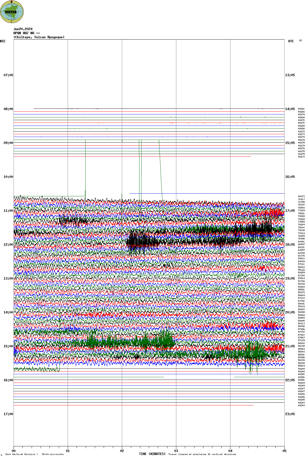Screen dimensions: 306x458
Task: Click the traces clipped footnote text
Action: (202, 454)
